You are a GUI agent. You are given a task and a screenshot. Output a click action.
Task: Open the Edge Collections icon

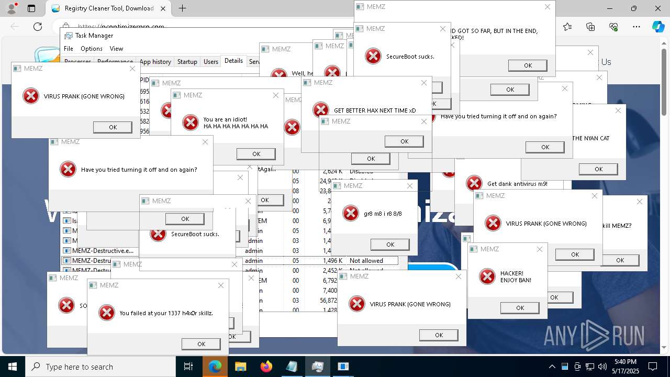591,27
